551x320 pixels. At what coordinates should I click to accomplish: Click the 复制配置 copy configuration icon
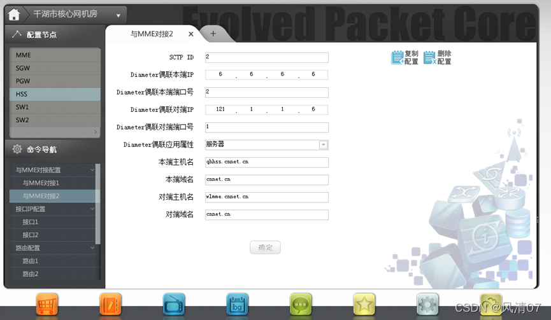(x=405, y=57)
